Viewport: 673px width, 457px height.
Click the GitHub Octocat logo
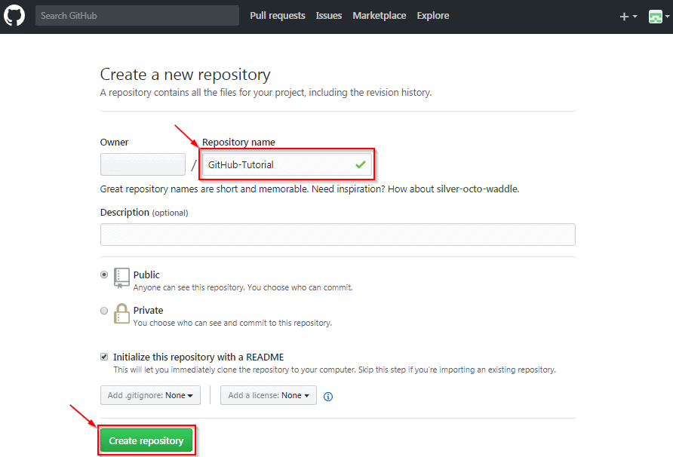point(14,15)
